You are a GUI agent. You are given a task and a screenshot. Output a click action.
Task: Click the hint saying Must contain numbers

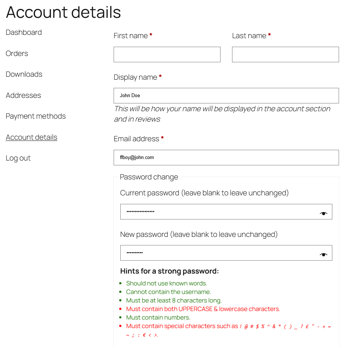[158, 317]
